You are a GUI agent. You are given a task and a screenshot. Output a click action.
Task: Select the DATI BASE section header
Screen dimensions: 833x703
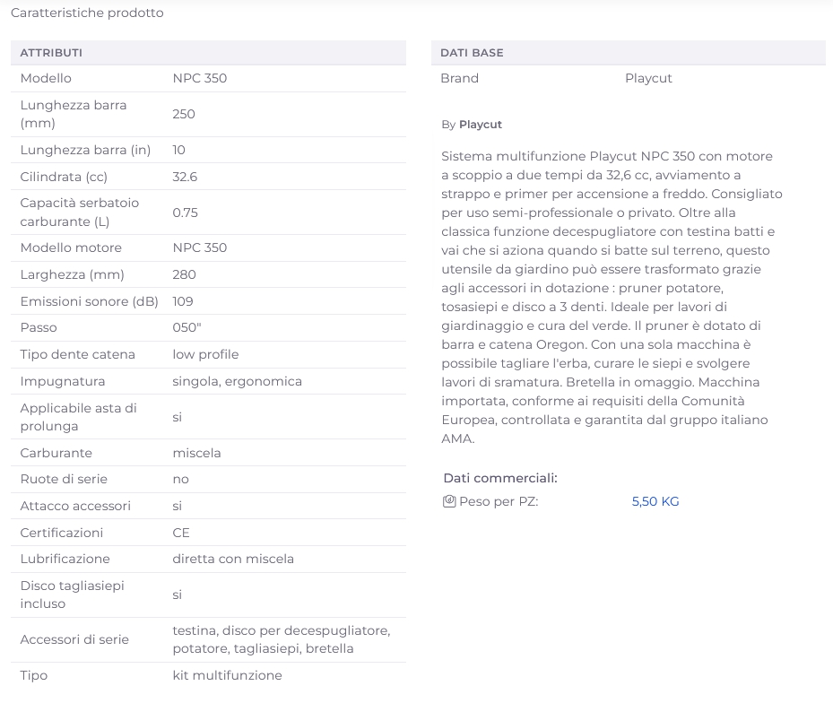[x=472, y=53]
